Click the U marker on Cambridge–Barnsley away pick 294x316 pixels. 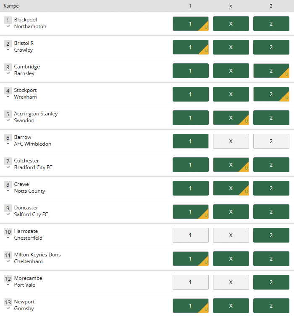point(286,74)
